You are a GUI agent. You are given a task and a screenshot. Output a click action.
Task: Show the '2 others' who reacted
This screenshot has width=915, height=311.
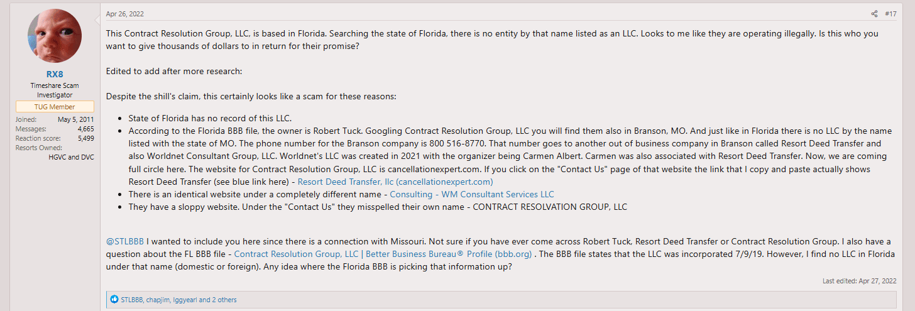pos(224,300)
